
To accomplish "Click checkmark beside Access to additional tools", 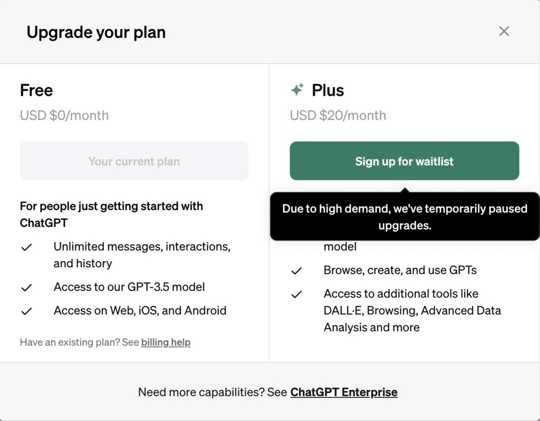I will coord(296,295).
